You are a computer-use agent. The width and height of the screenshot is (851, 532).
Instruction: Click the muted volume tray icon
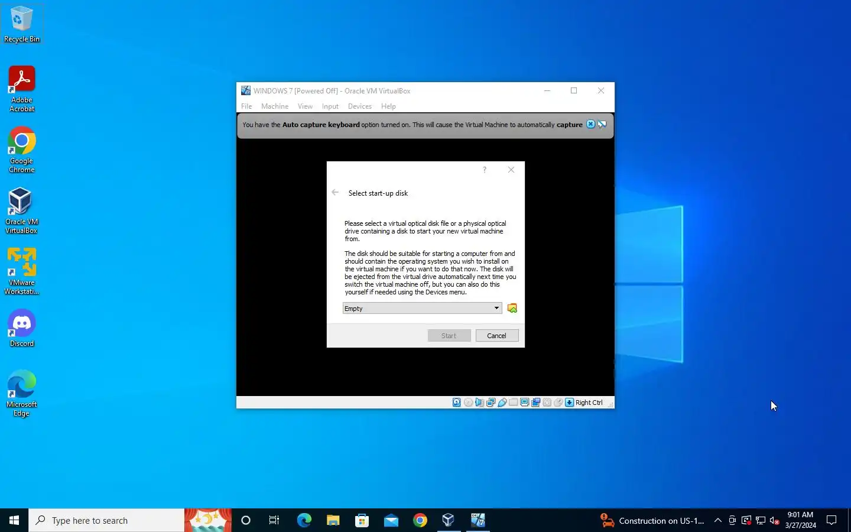775,520
